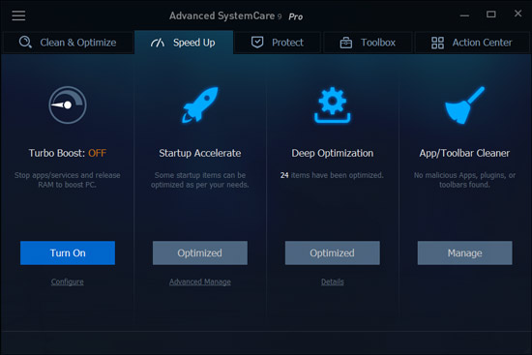
Task: Minimize the Advanced SystemCare window
Action: [464, 15]
